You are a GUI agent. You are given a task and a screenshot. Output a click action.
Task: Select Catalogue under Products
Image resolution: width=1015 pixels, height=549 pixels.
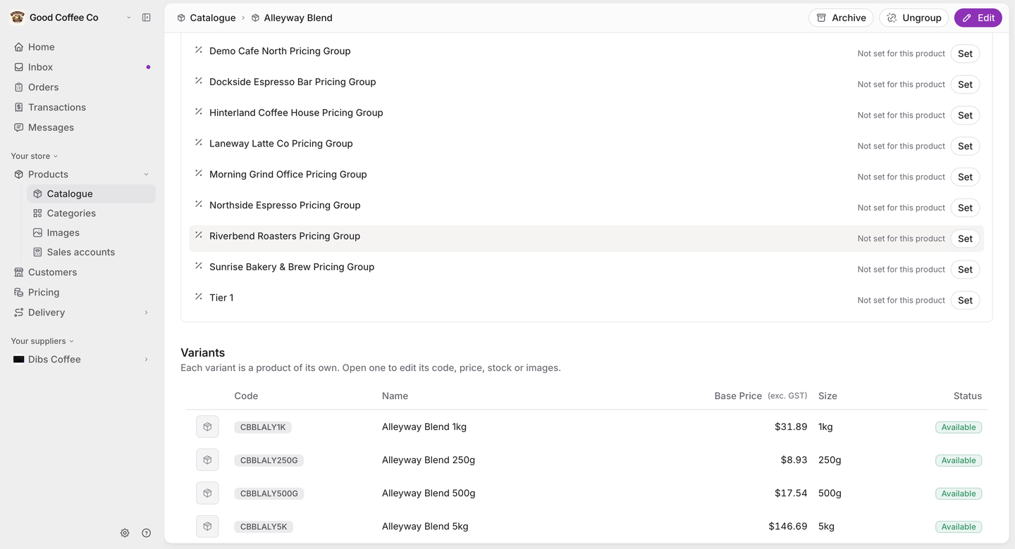pyautogui.click(x=91, y=194)
